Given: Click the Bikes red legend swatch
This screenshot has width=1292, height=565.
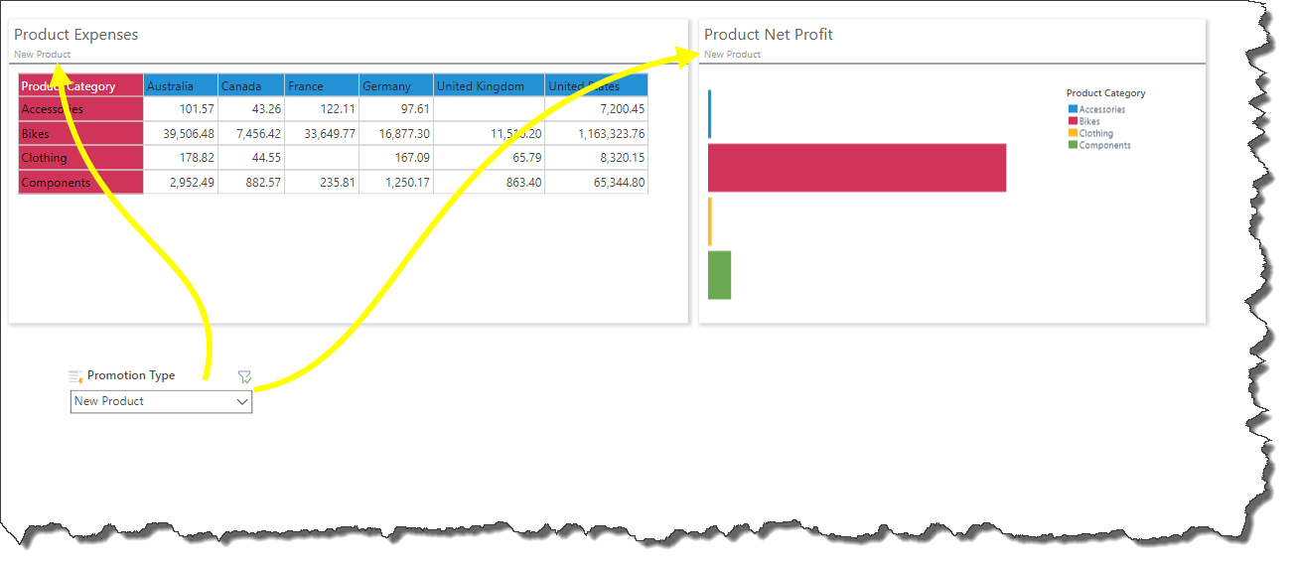Looking at the screenshot, I should (1073, 121).
